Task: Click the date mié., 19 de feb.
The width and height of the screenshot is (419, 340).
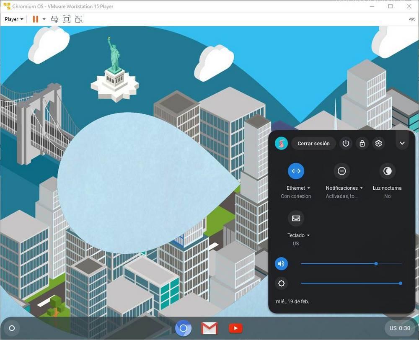Action: pyautogui.click(x=292, y=301)
